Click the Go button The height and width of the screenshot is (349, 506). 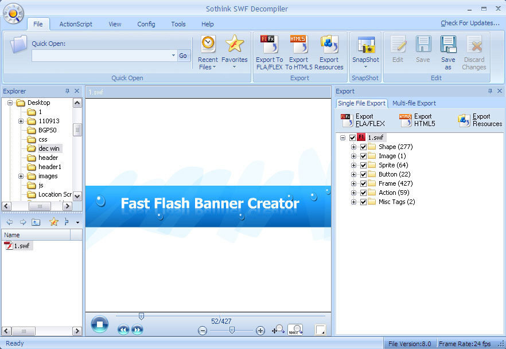(x=183, y=56)
